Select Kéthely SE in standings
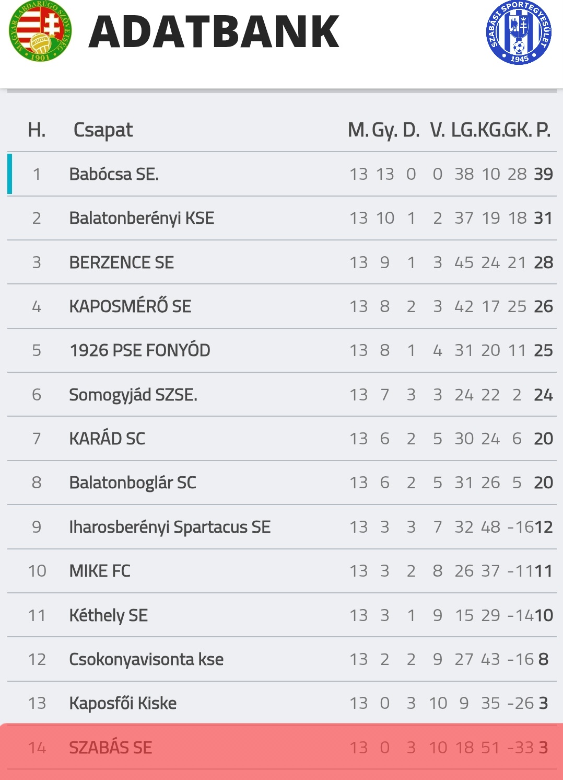This screenshot has height=780, width=563. pos(109,615)
